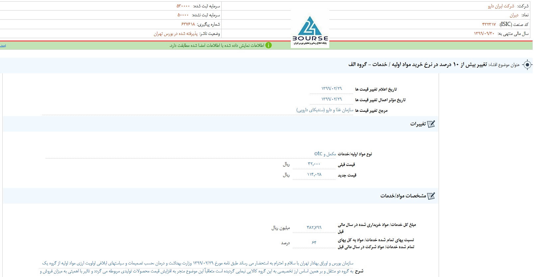Click the price authority "سازمان غذا و دارو (سندیکای دارویی)"

[325, 110]
